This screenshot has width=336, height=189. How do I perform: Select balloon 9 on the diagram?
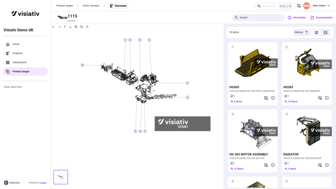[x=136, y=131]
